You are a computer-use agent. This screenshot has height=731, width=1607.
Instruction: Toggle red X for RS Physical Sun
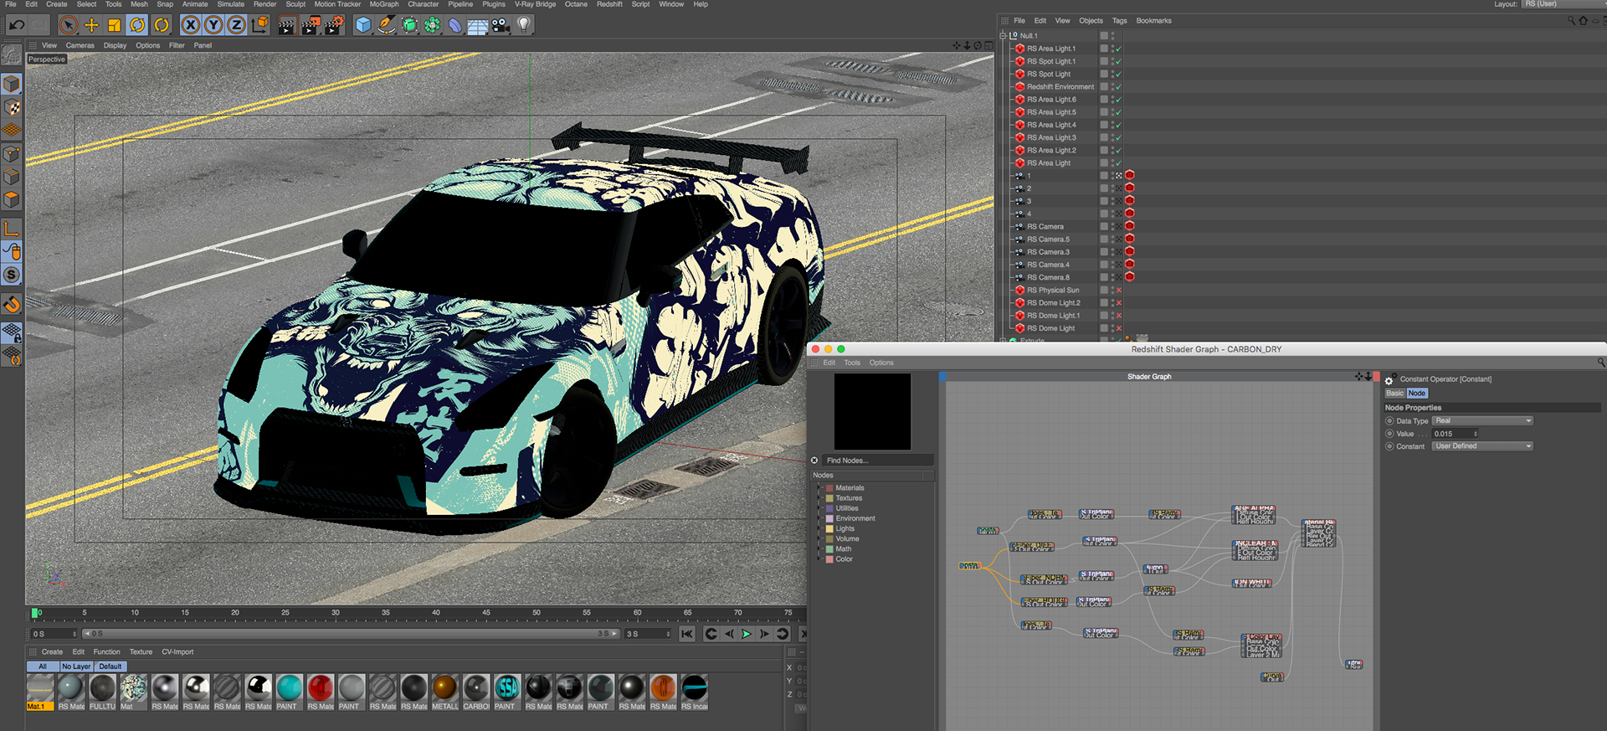click(1118, 291)
